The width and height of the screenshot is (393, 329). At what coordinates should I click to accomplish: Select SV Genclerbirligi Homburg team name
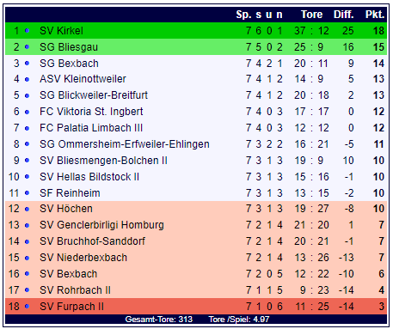pos(101,225)
